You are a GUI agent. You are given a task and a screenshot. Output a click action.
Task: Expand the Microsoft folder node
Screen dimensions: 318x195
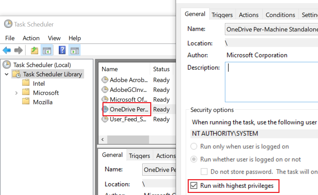coord(17,93)
